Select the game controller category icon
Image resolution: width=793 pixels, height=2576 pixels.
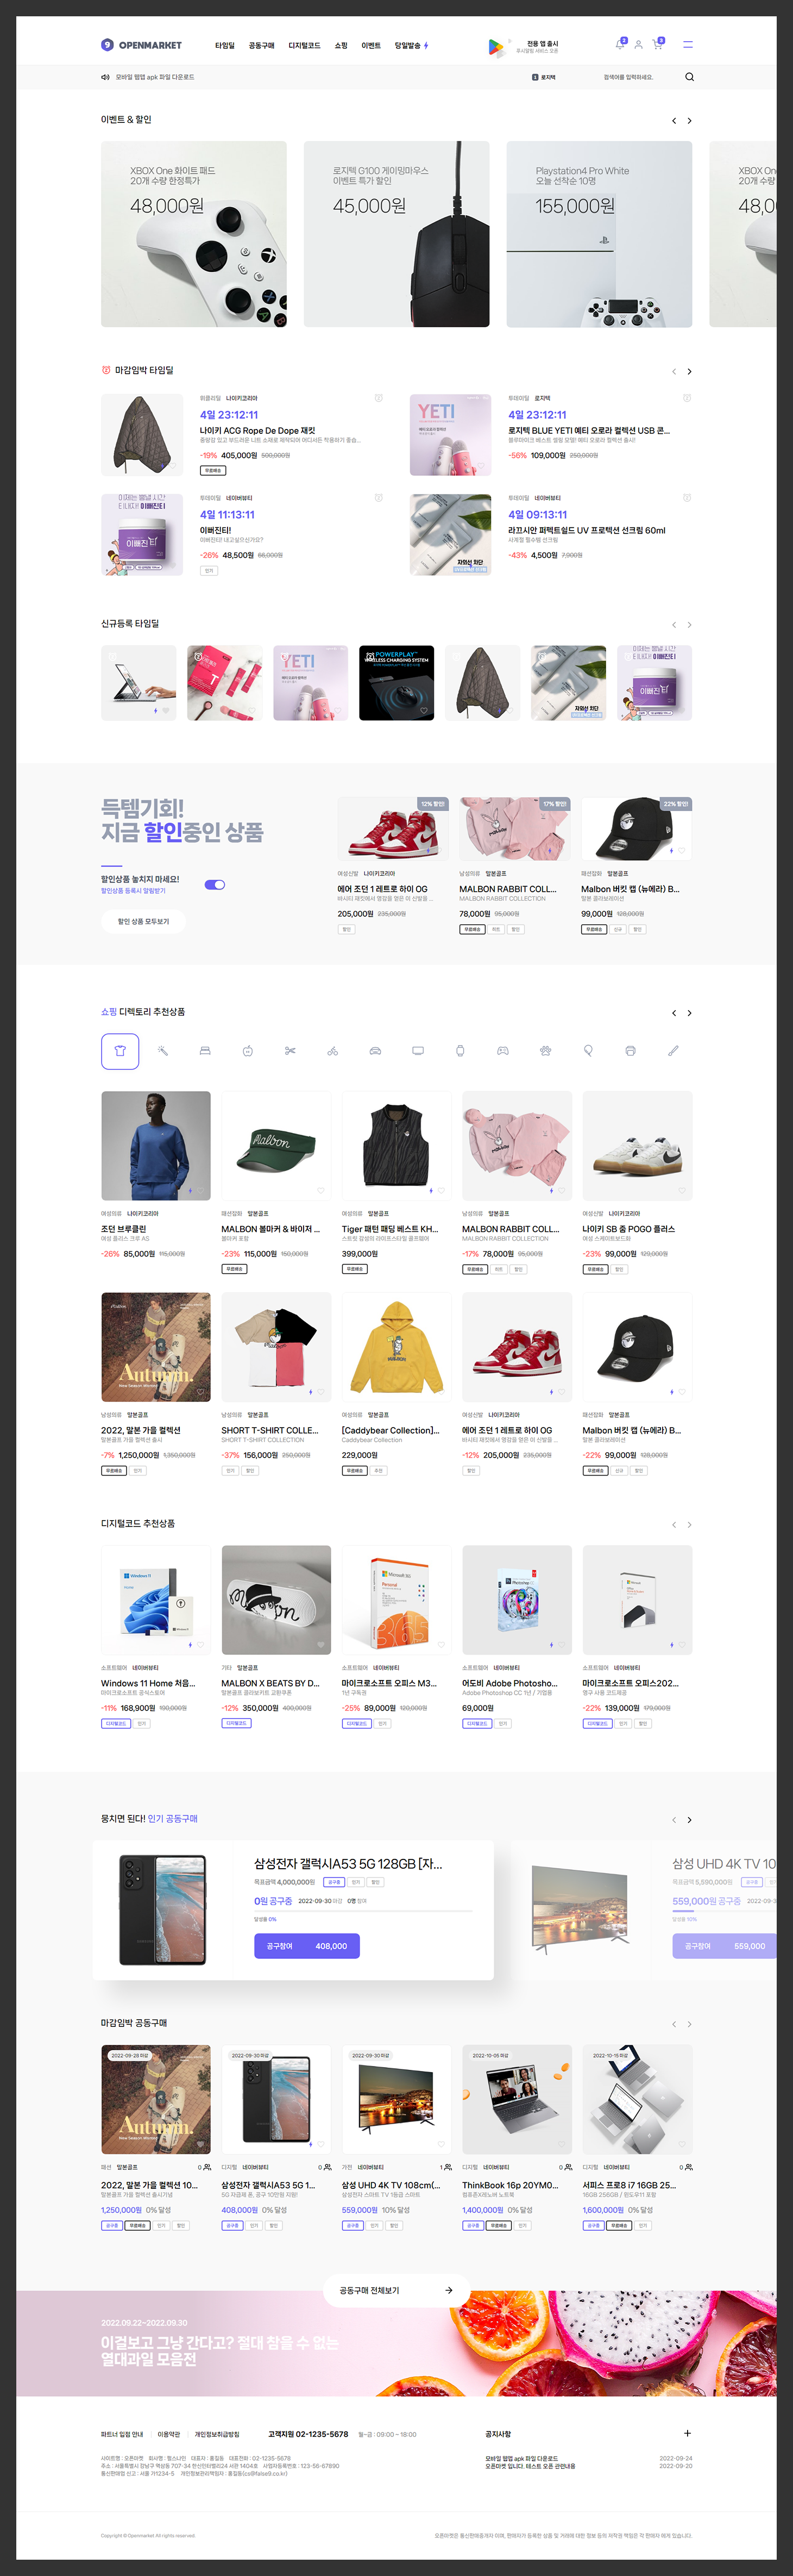tap(502, 1051)
